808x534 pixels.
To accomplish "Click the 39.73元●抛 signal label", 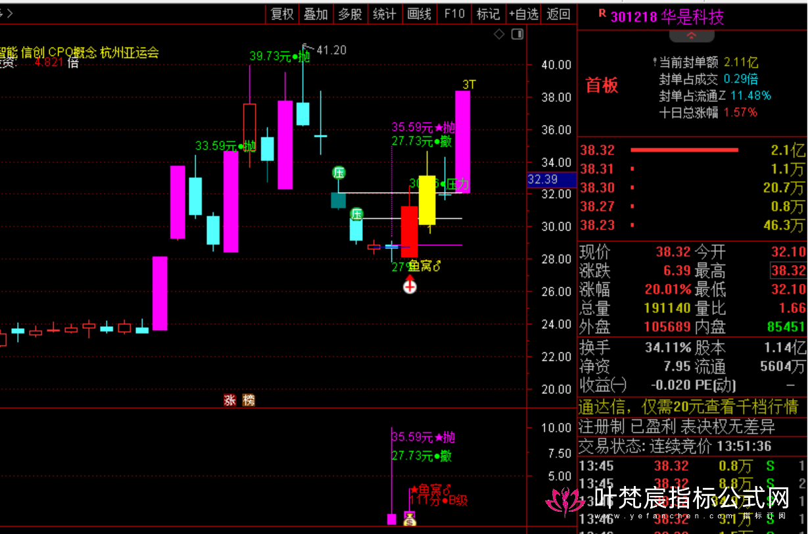I will pyautogui.click(x=280, y=57).
